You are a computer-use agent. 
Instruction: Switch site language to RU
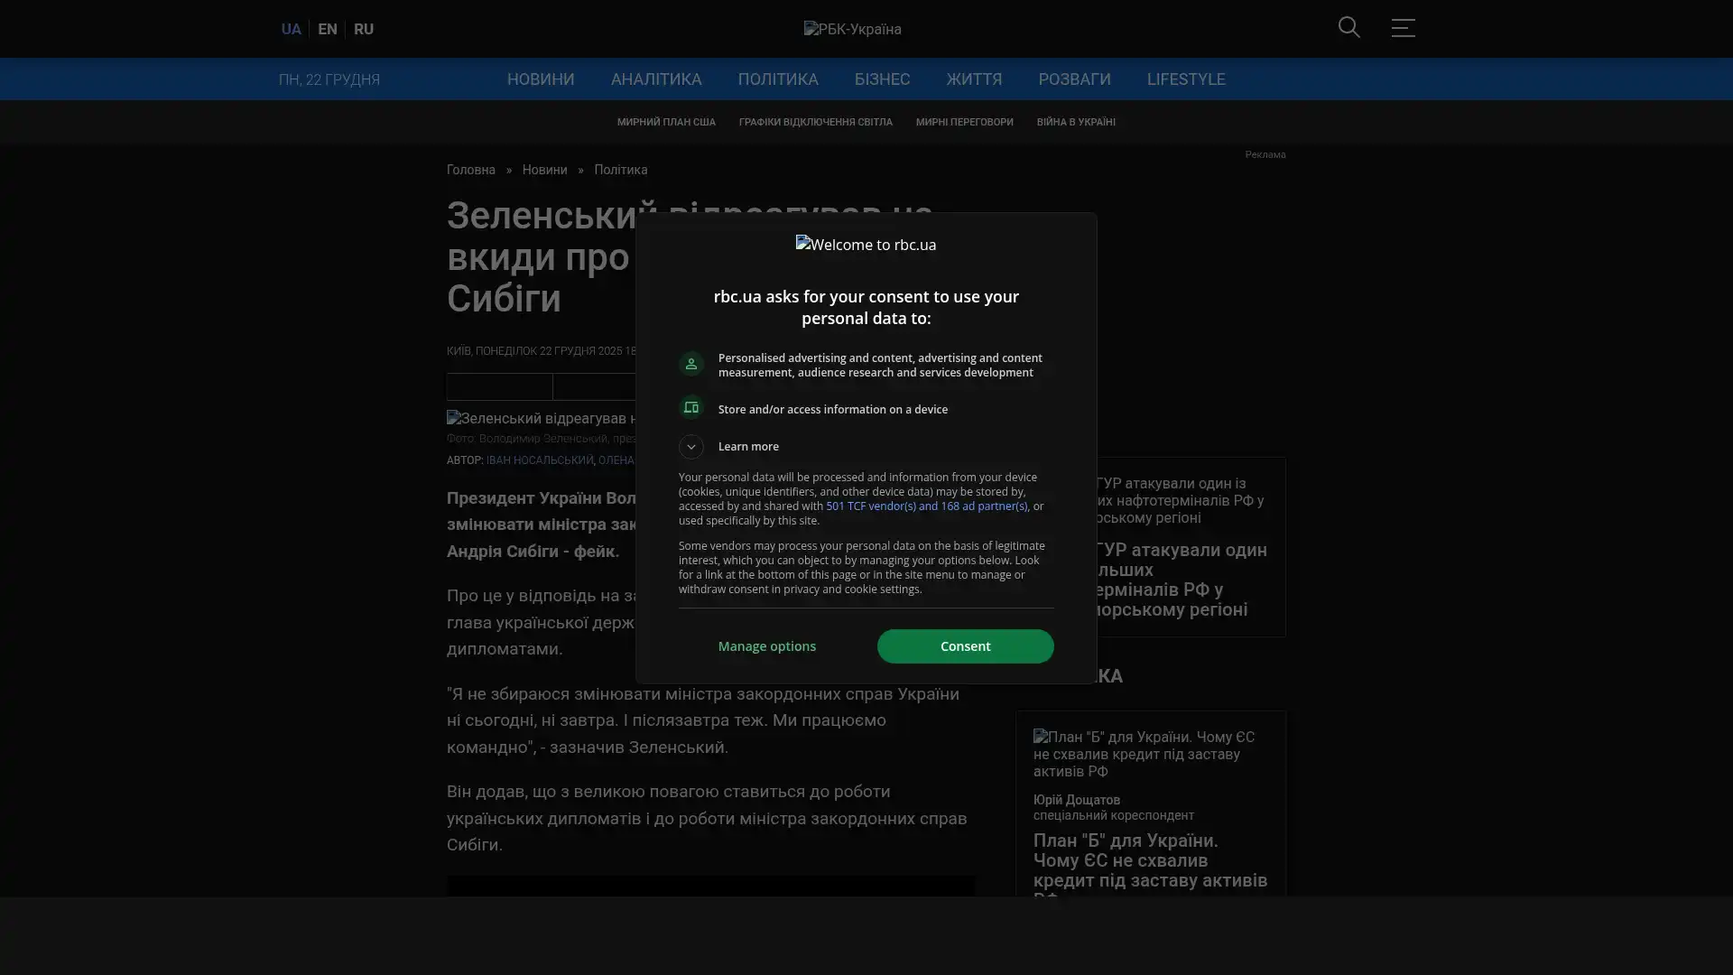[x=364, y=29]
